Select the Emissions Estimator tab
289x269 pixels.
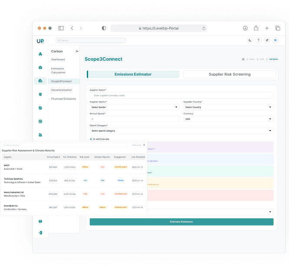click(133, 74)
